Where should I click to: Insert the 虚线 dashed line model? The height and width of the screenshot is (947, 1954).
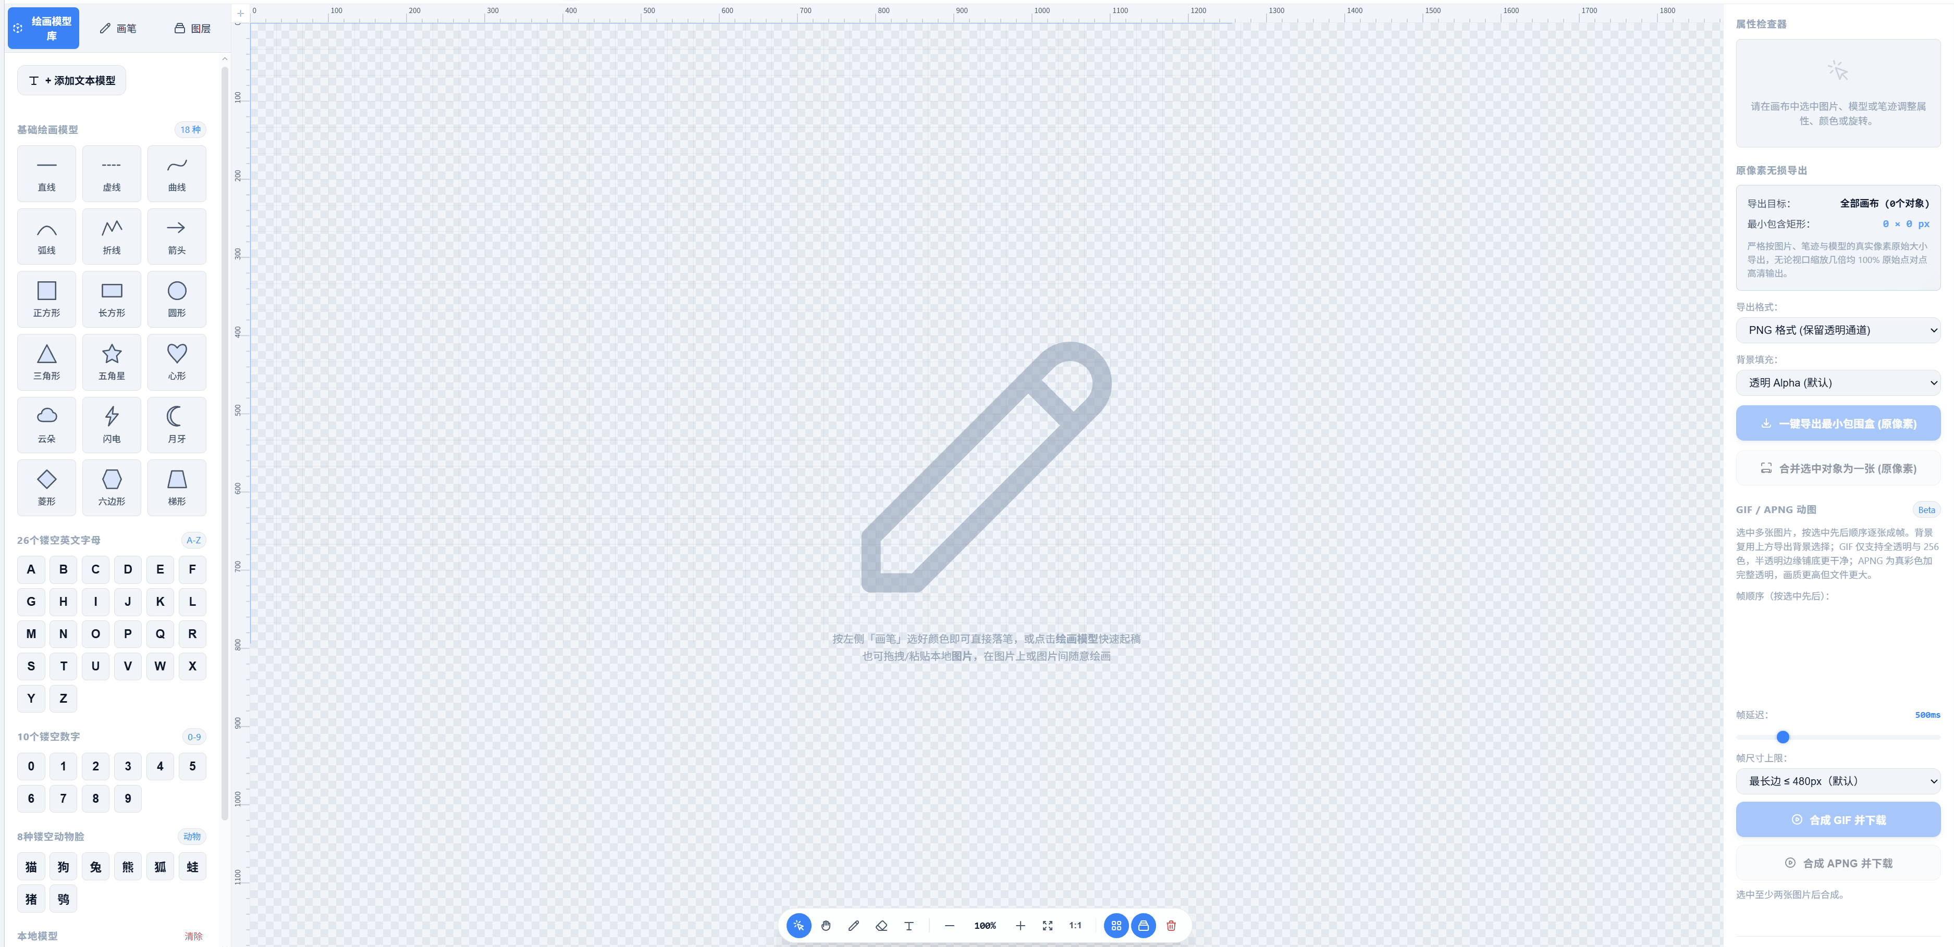click(x=112, y=173)
